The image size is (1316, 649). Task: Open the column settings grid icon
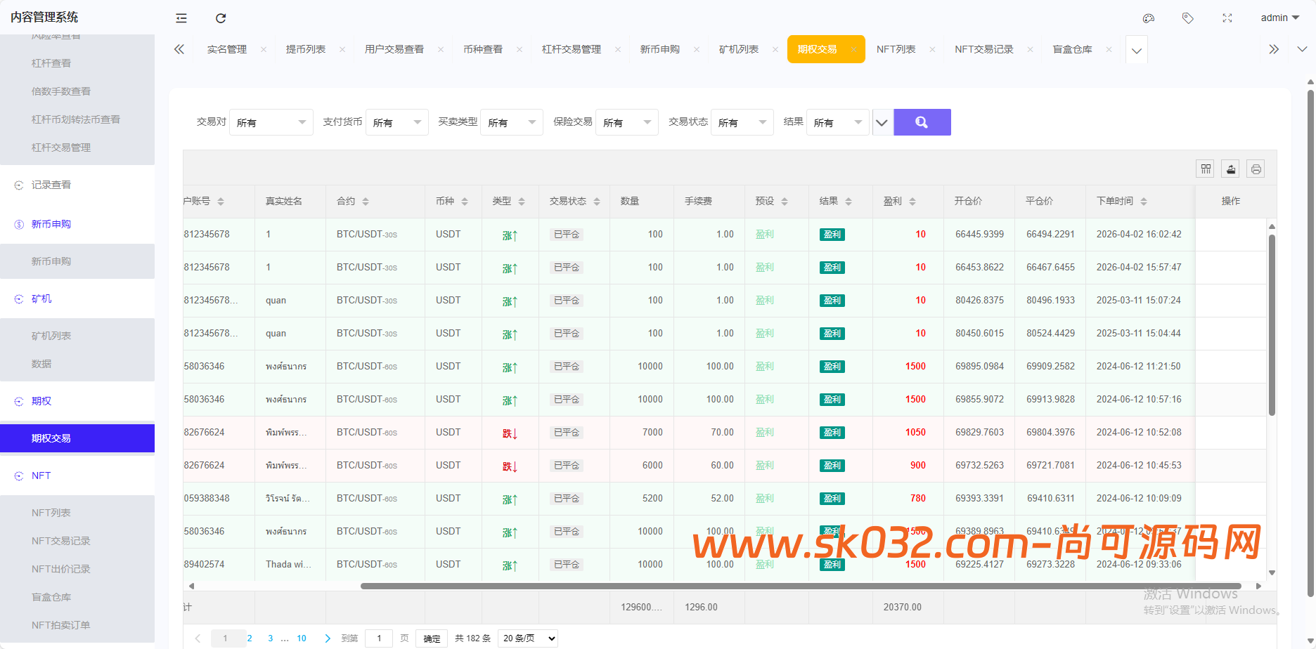pos(1205,169)
